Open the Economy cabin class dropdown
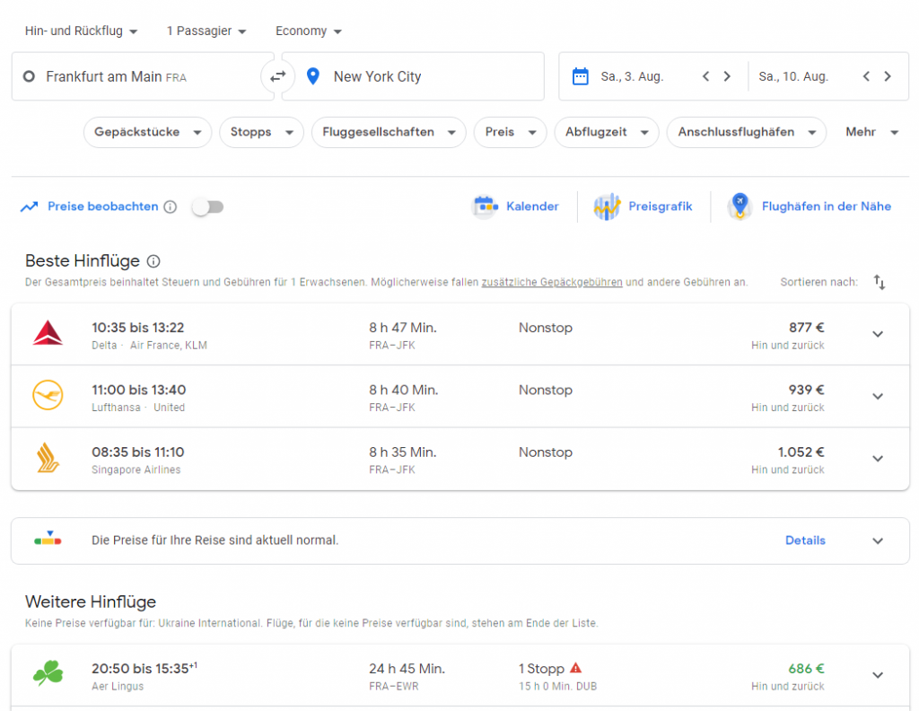The height and width of the screenshot is (711, 919). [x=308, y=31]
